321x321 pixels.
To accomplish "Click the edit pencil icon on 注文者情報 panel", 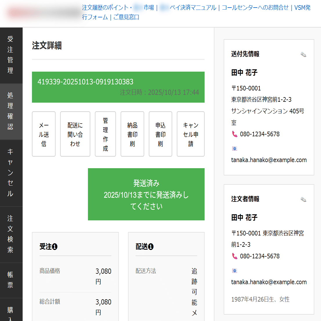I will point(303,199).
